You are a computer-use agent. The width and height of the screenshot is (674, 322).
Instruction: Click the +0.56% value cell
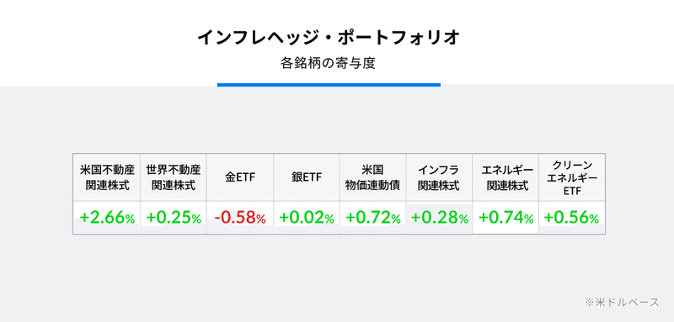572,218
